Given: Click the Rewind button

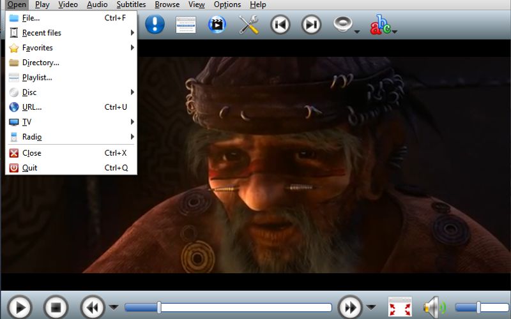Looking at the screenshot, I should (93, 308).
